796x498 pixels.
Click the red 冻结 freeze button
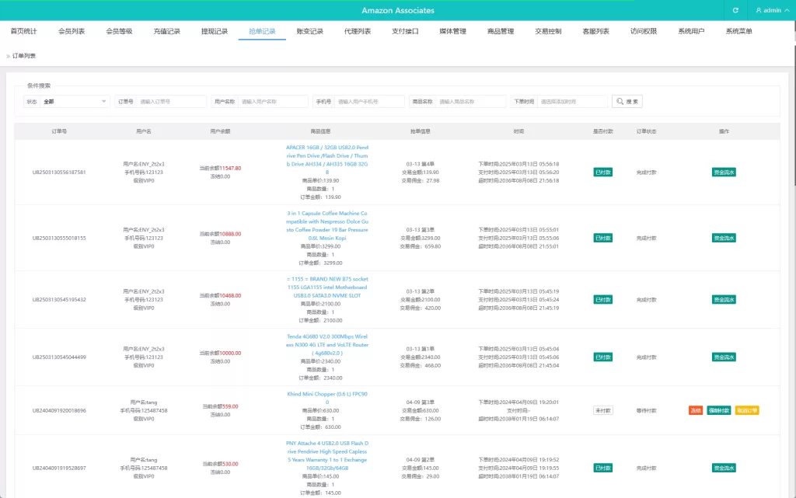point(696,410)
